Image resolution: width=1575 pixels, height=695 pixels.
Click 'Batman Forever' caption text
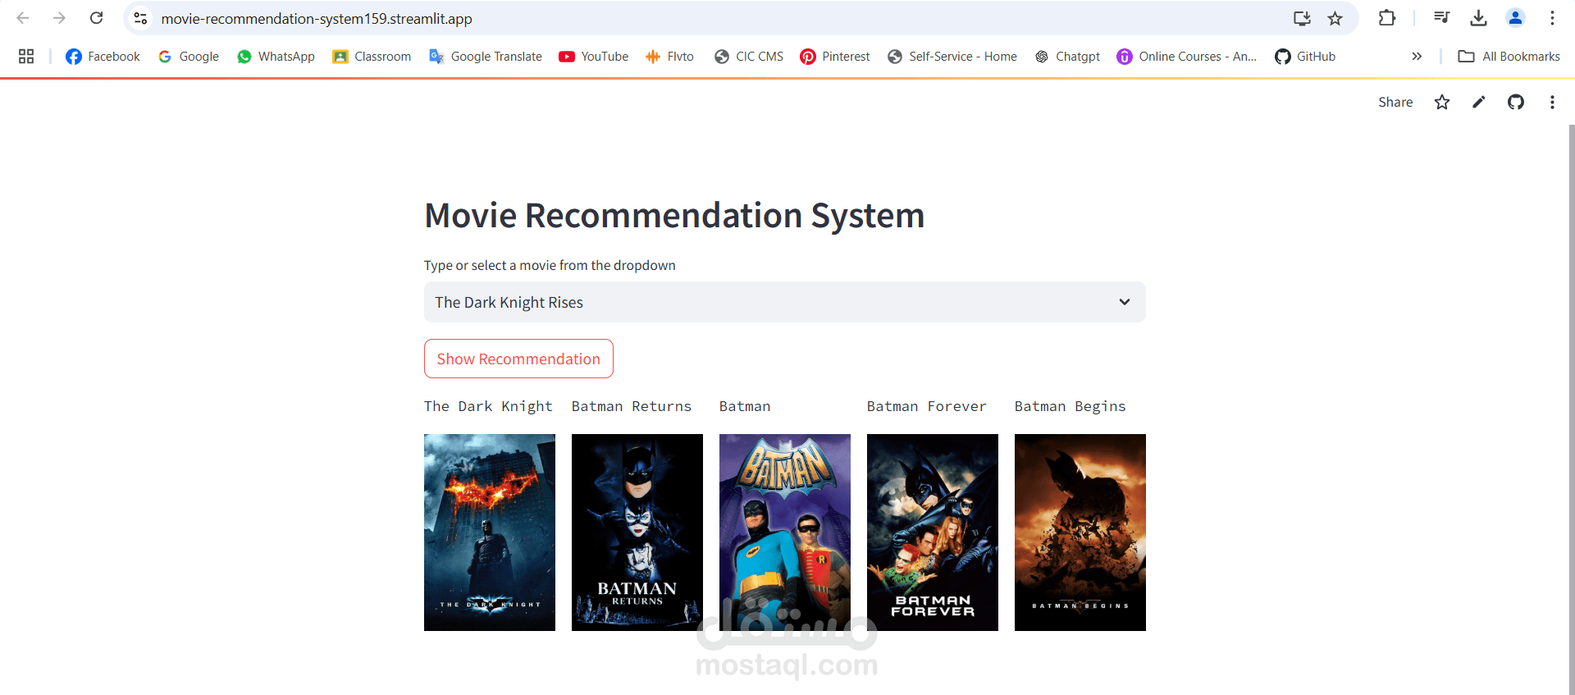tap(927, 406)
